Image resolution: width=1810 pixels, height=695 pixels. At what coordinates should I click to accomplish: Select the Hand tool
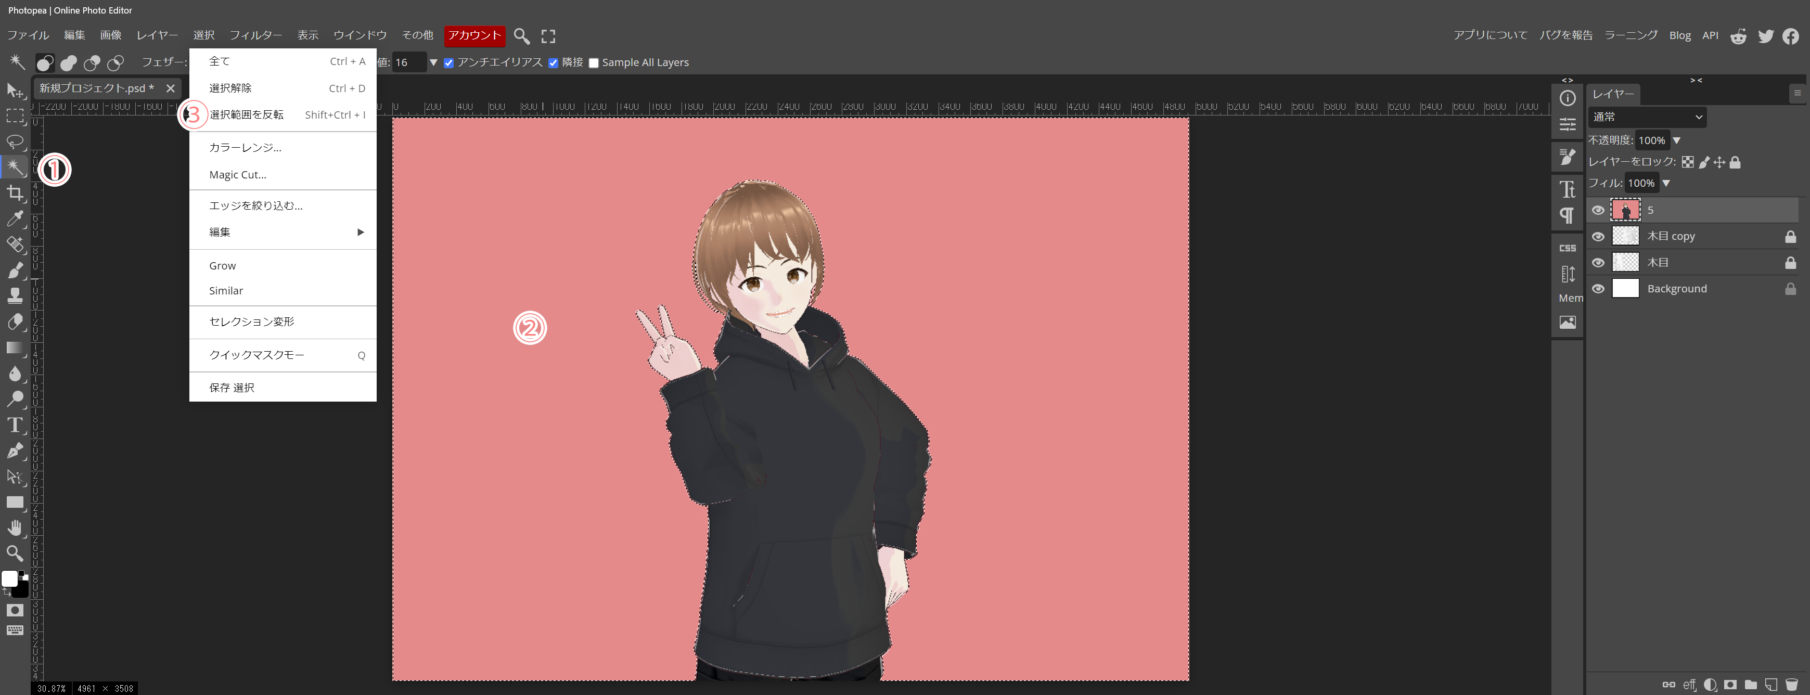15,527
